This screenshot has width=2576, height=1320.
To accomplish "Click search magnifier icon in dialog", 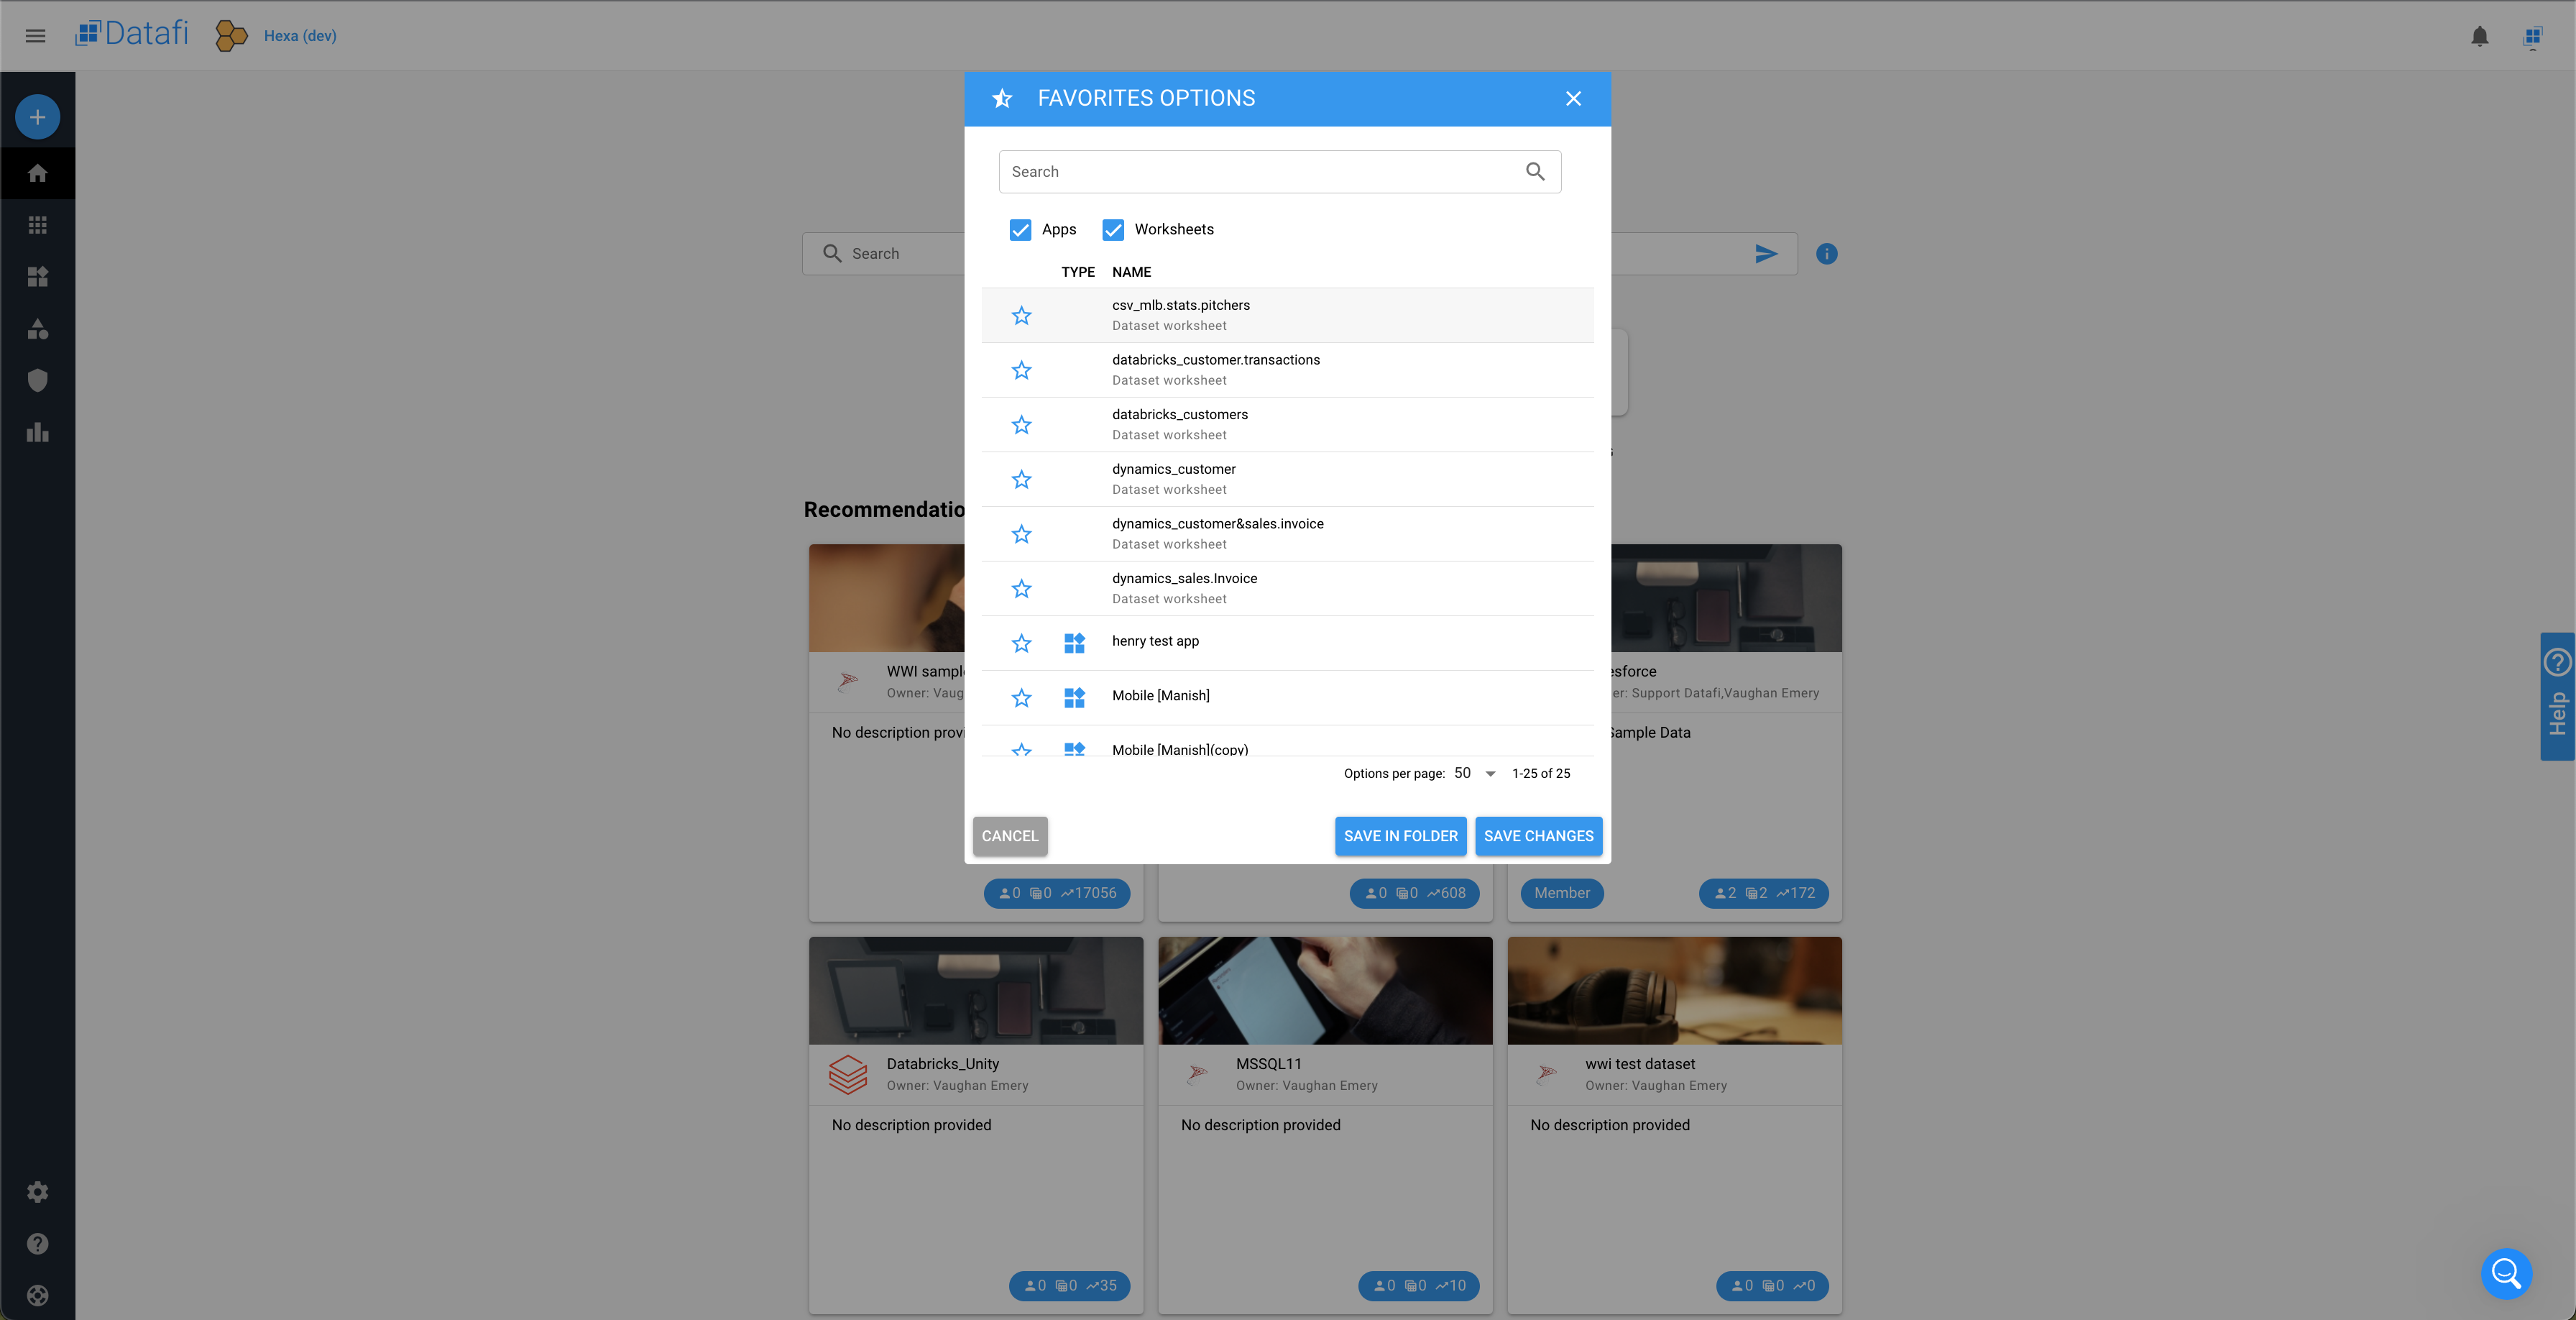I will tap(1534, 172).
